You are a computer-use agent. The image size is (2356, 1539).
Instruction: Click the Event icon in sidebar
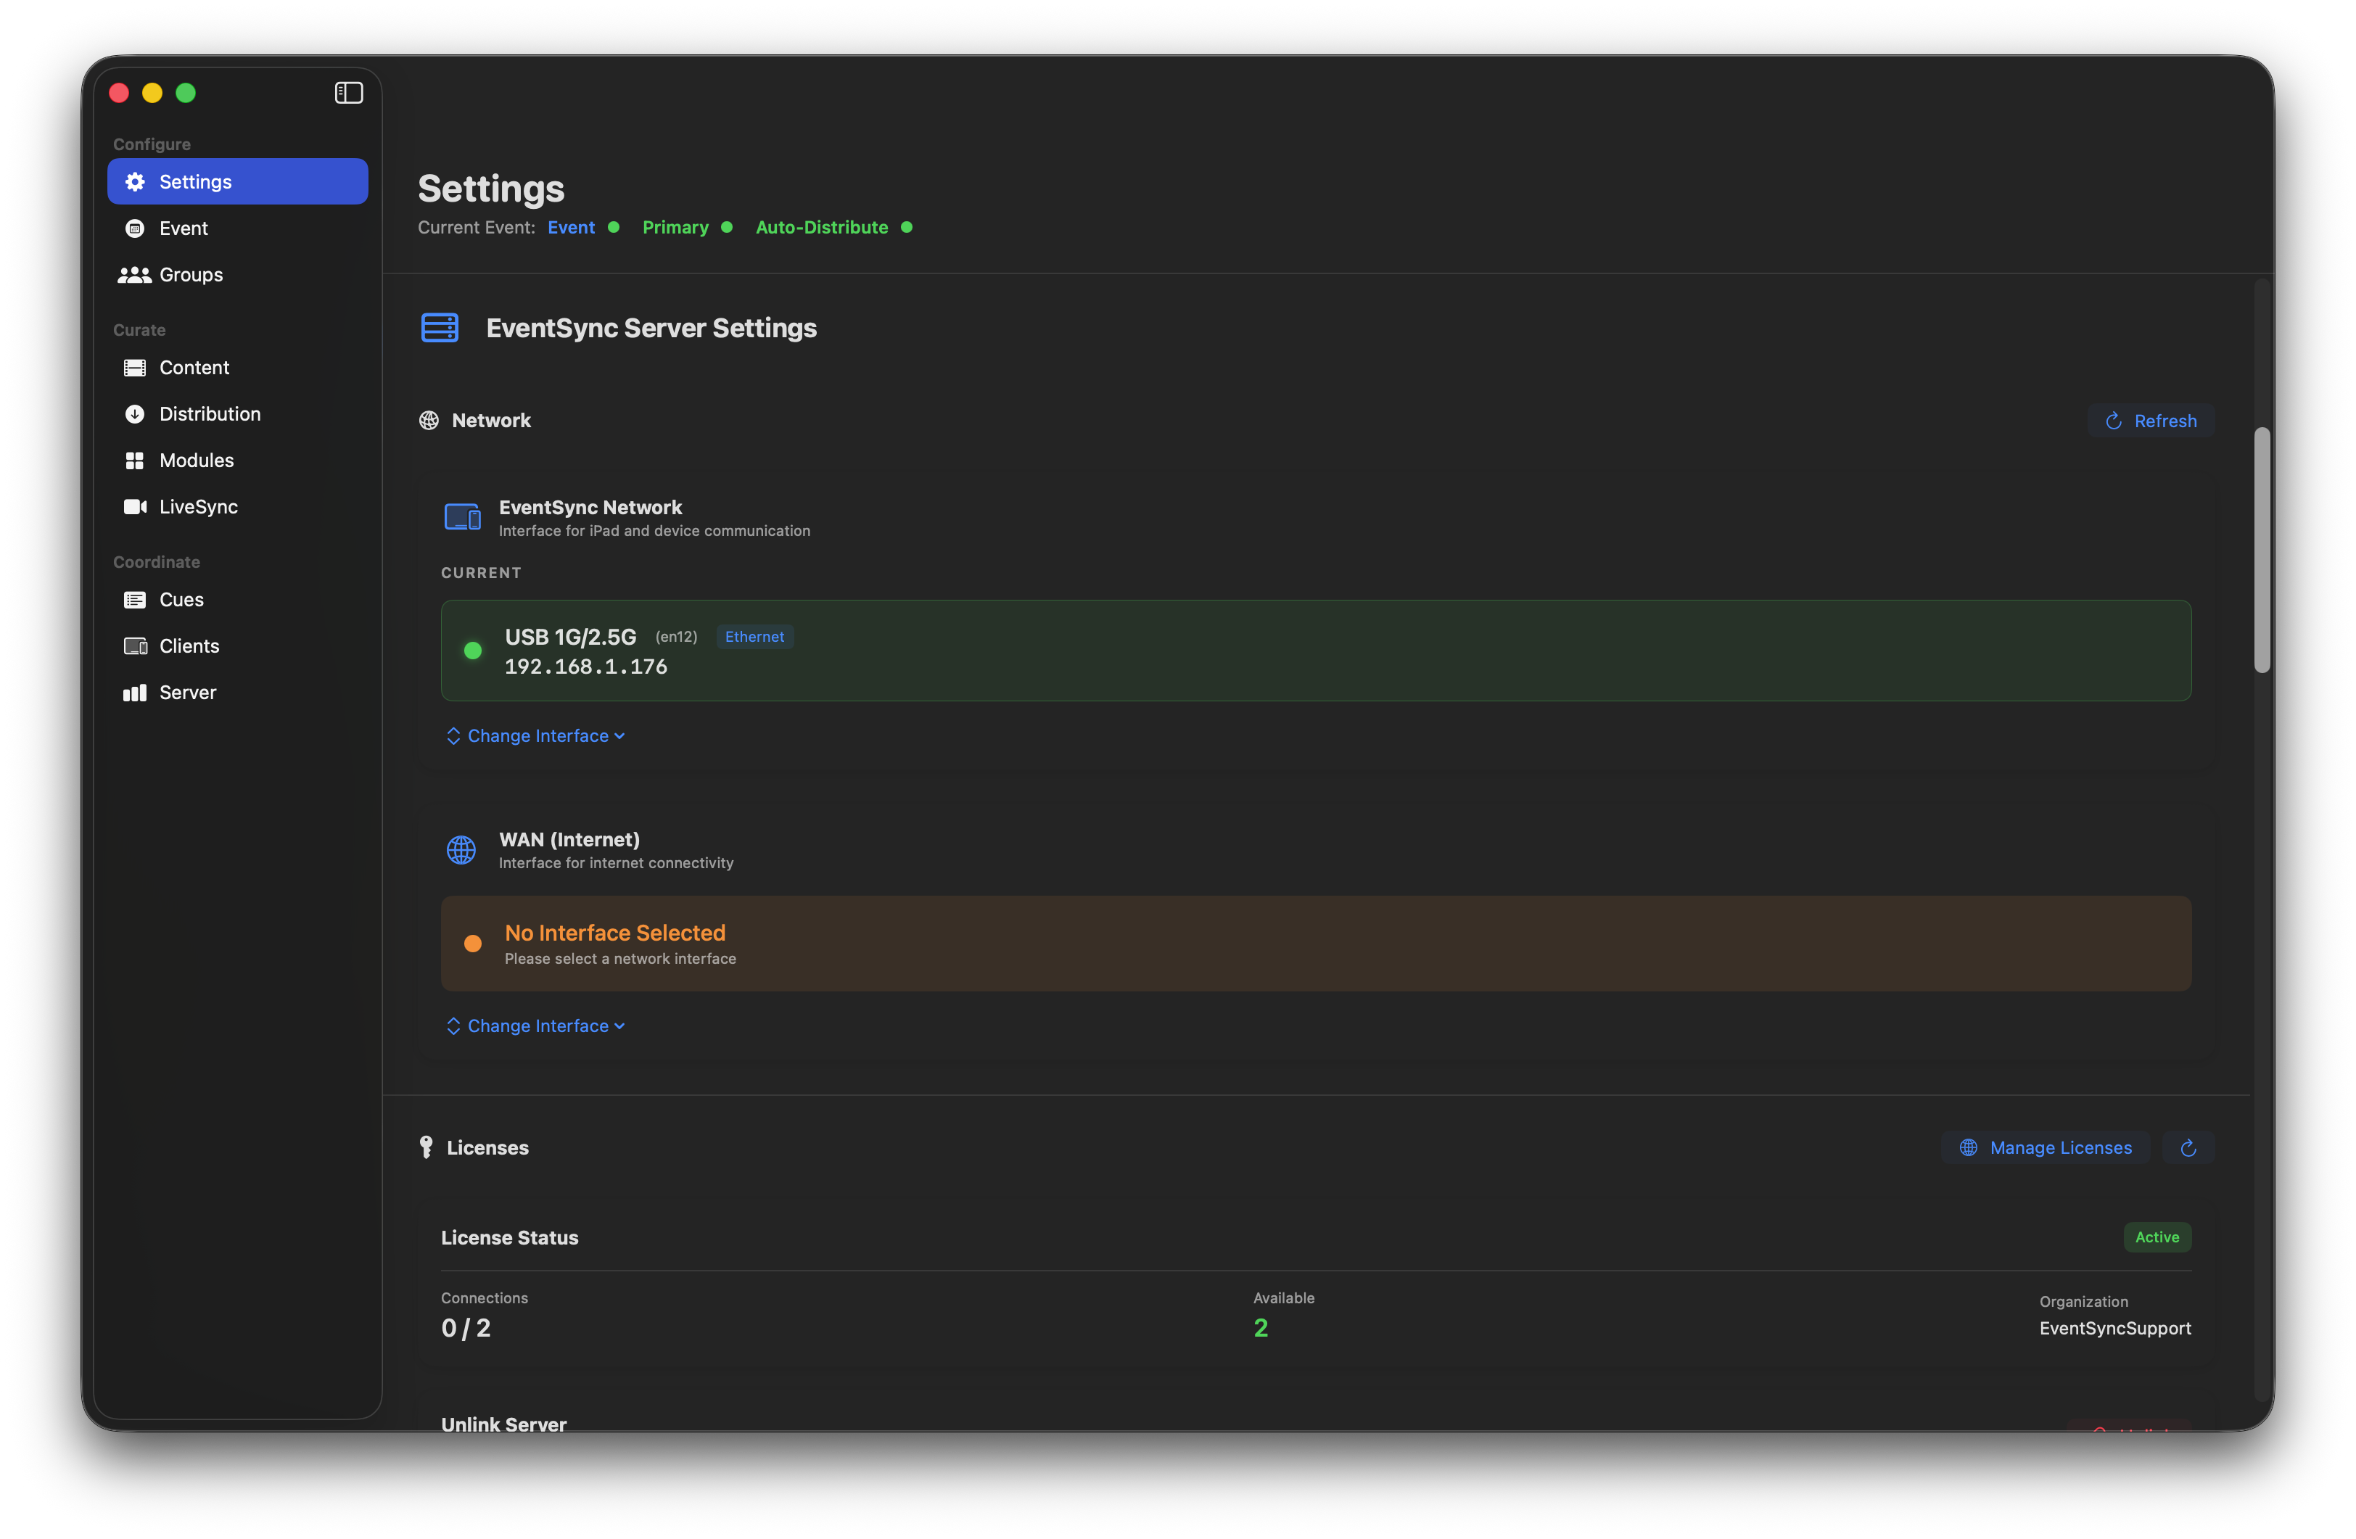[135, 228]
